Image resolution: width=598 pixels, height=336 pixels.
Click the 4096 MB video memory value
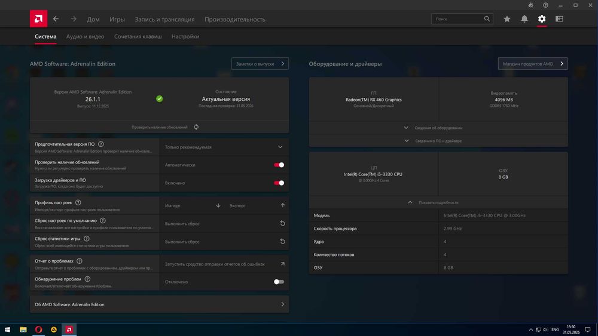point(504,100)
